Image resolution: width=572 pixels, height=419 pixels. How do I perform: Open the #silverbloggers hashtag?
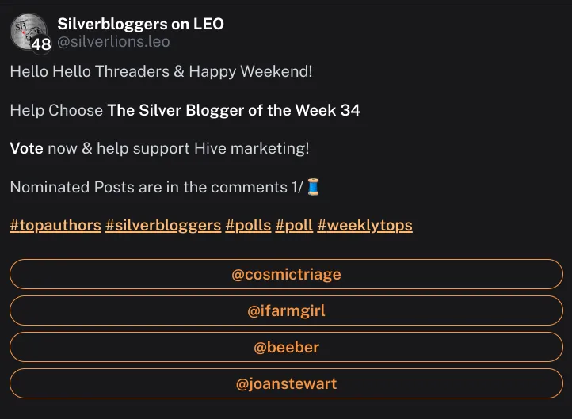(x=163, y=225)
